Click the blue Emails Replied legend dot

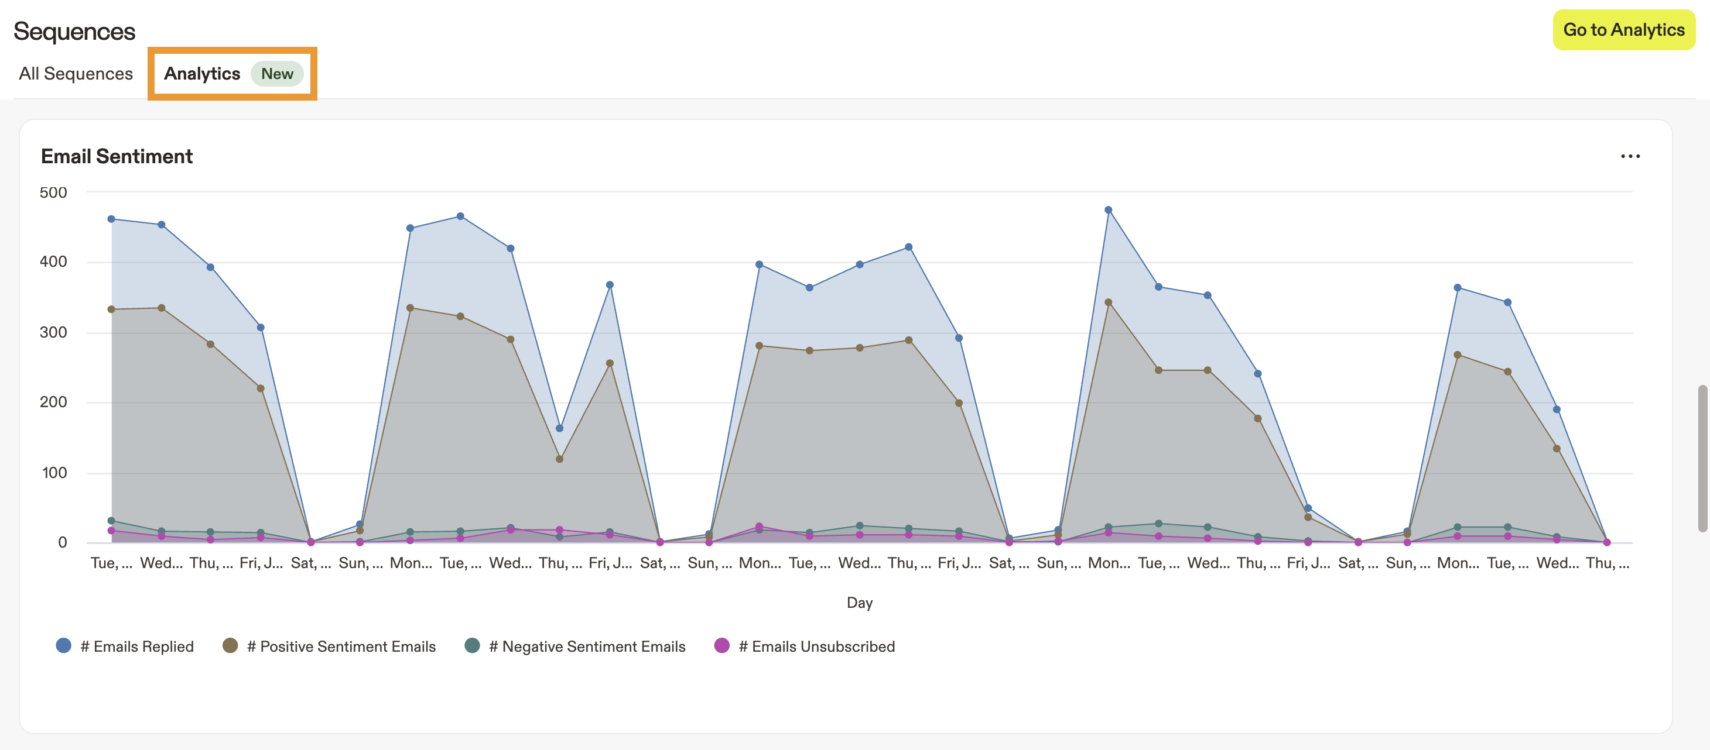(x=64, y=645)
